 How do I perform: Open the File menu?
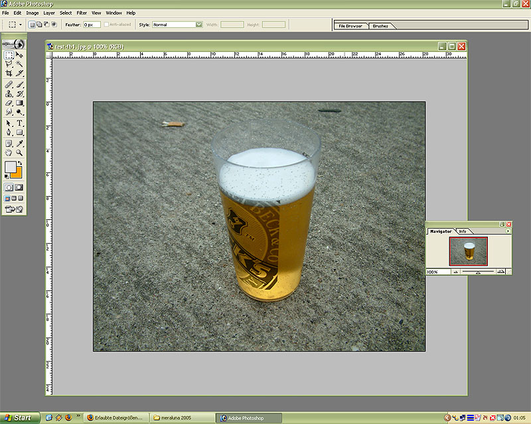(5, 13)
